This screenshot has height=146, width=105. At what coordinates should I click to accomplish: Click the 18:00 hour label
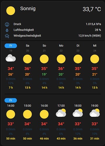[78, 106]
